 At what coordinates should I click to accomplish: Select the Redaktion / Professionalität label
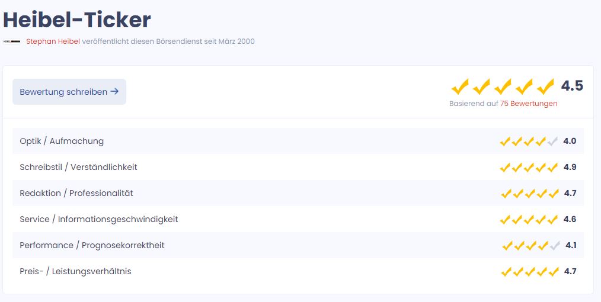click(x=76, y=193)
